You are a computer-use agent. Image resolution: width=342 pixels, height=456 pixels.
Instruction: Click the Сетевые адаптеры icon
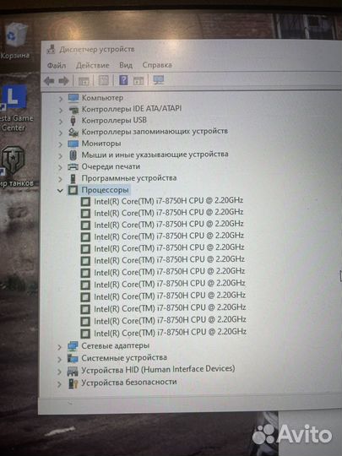[73, 346]
